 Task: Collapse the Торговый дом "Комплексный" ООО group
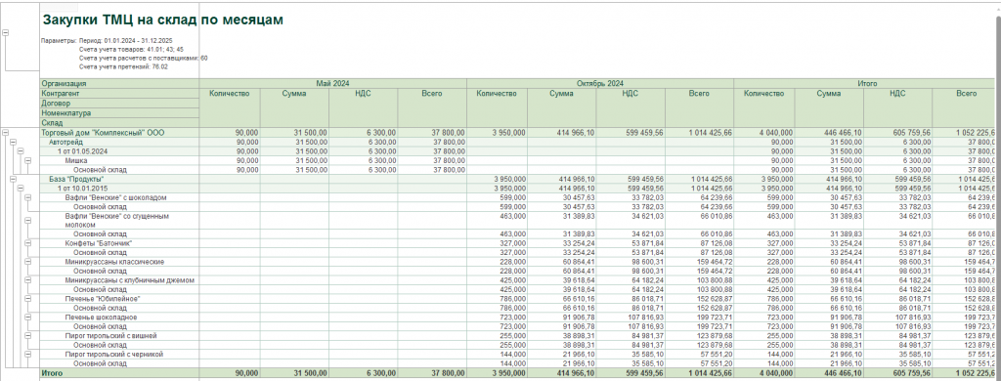point(5,133)
